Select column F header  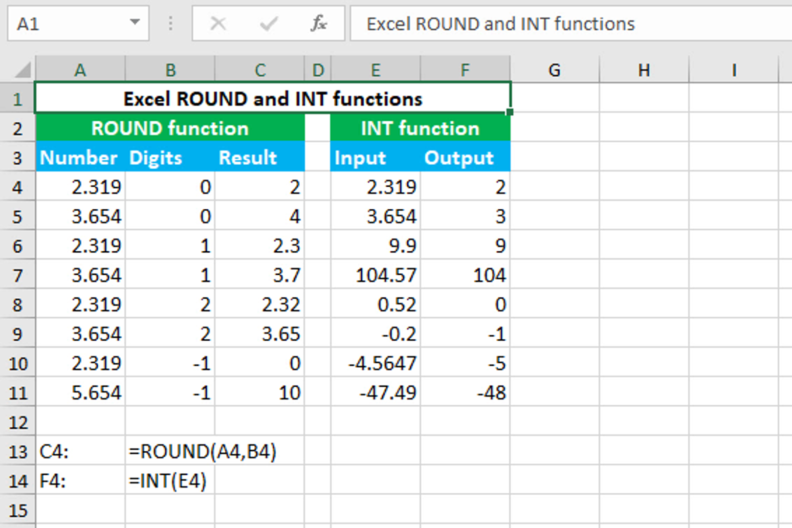pos(465,70)
